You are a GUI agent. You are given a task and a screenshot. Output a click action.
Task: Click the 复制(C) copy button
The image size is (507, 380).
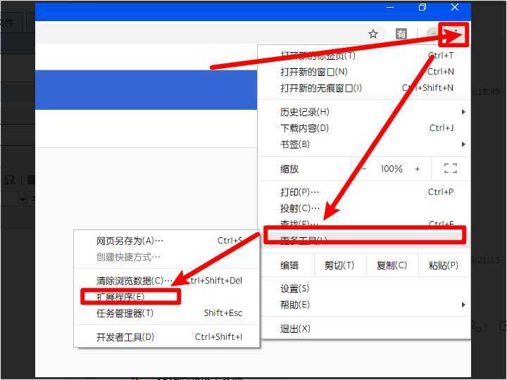point(392,265)
